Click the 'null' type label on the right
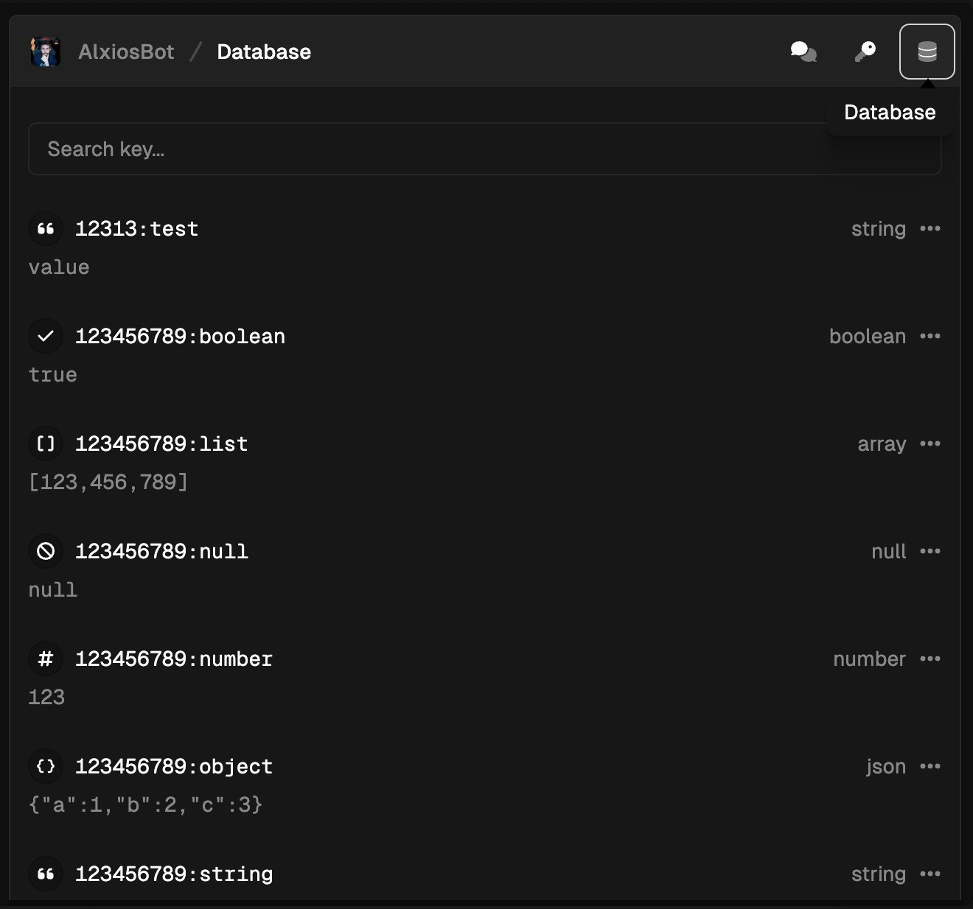973x909 pixels. coord(889,551)
